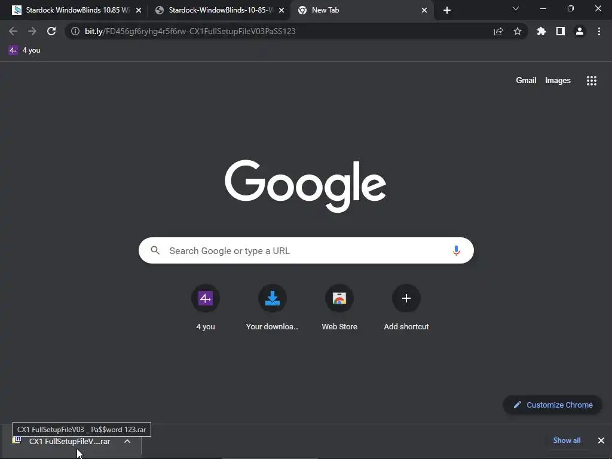Viewport: 612px width, 459px height.
Task: Bookmark this tab with the star icon
Action: click(x=518, y=31)
